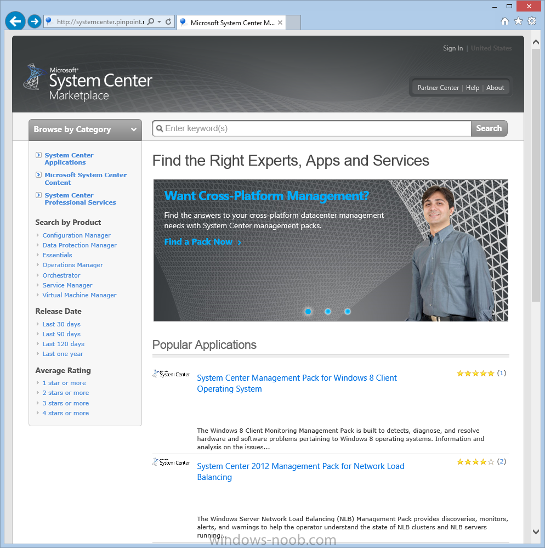Open the Want Cross-Platform Management banner headline
545x548 pixels.
[266, 196]
